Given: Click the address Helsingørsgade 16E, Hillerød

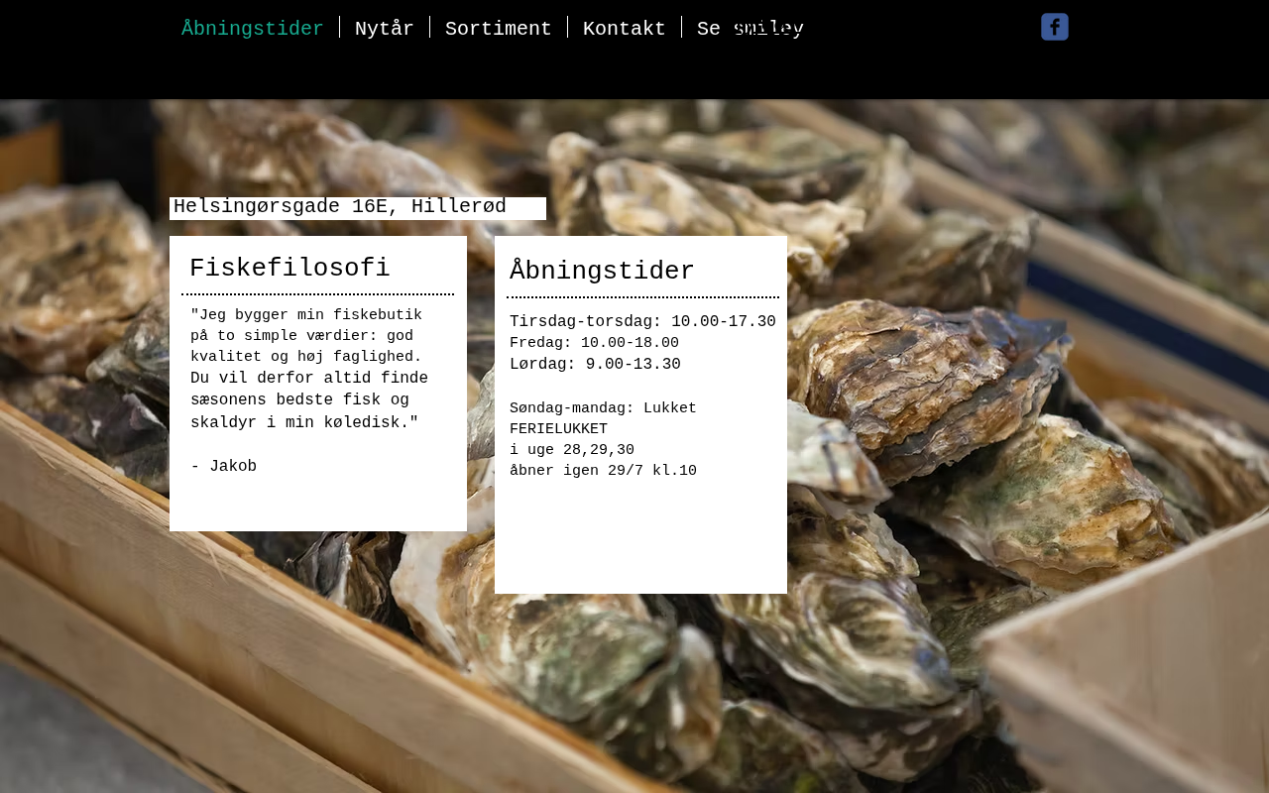Looking at the screenshot, I should click(x=340, y=207).
